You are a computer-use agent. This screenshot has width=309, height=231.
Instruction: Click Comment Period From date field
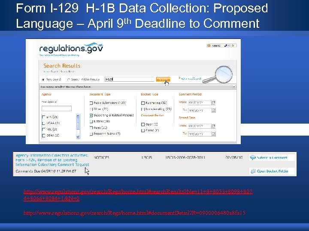point(200,103)
